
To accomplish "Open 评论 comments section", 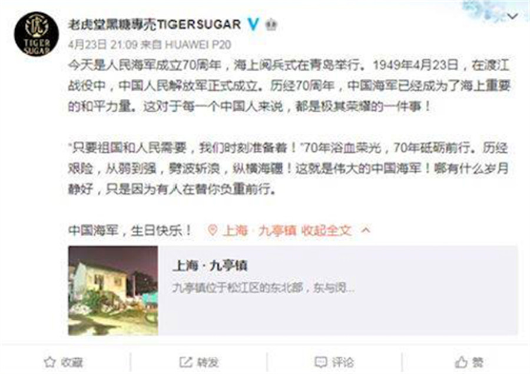I will pyautogui.click(x=343, y=362).
